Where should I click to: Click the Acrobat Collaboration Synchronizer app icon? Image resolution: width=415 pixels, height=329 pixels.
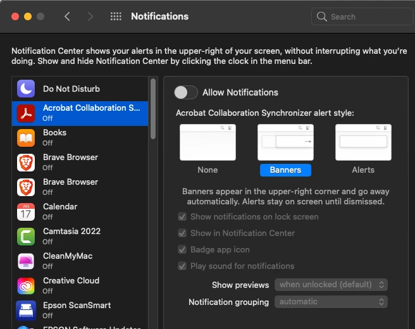pos(26,113)
